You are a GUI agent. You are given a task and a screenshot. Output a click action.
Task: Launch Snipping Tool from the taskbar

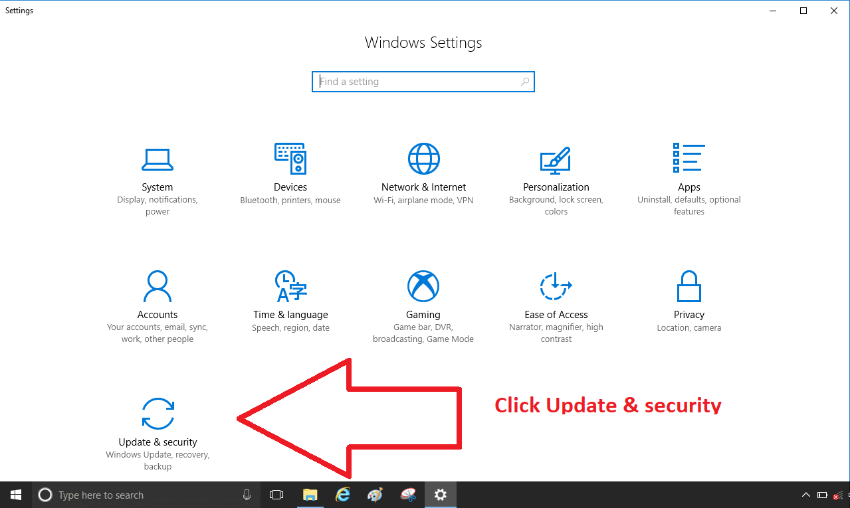(407, 495)
